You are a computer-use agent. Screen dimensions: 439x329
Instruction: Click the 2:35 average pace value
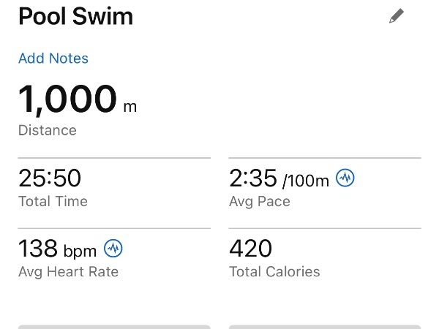pyautogui.click(x=253, y=178)
